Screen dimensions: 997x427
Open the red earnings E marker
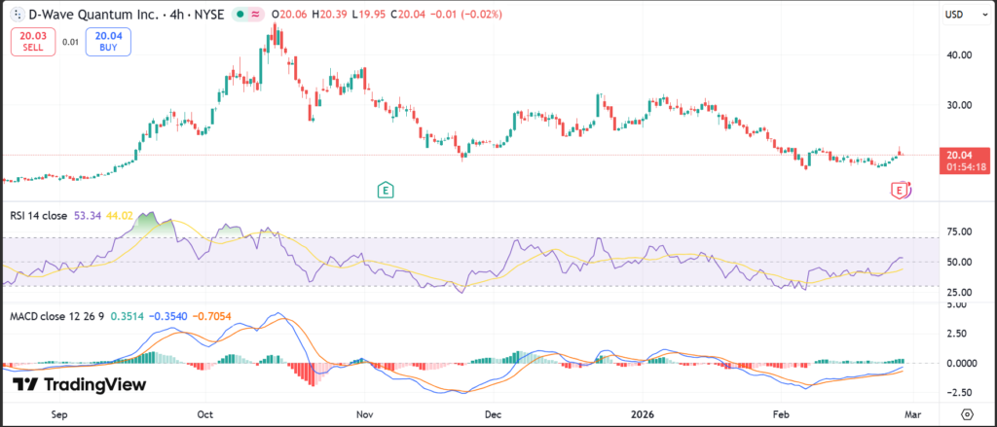pyautogui.click(x=901, y=190)
